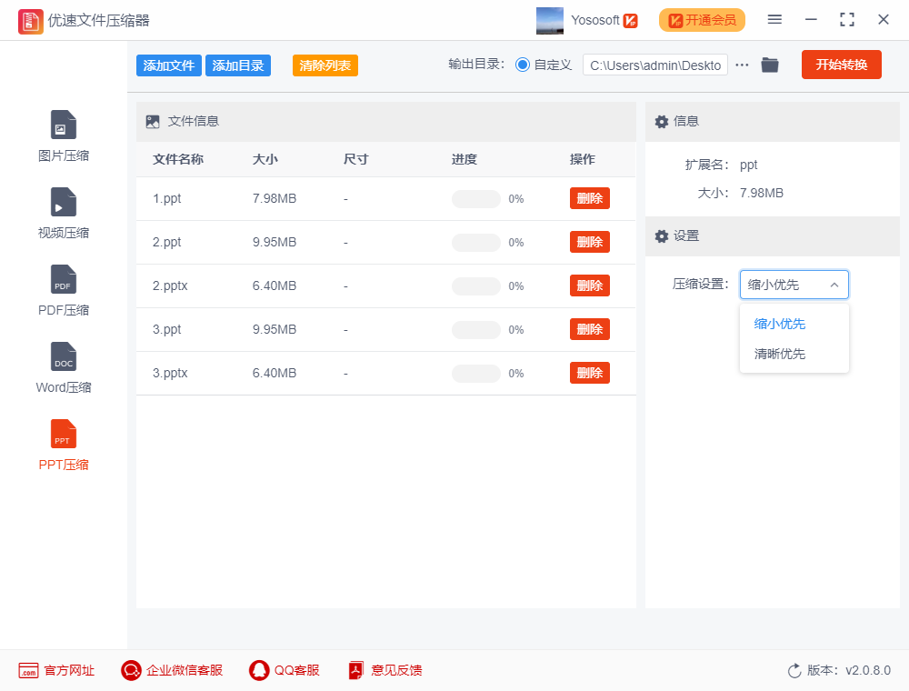This screenshot has height=691, width=909.
Task: Click the VIP badge next to Yososoft
Action: (631, 21)
